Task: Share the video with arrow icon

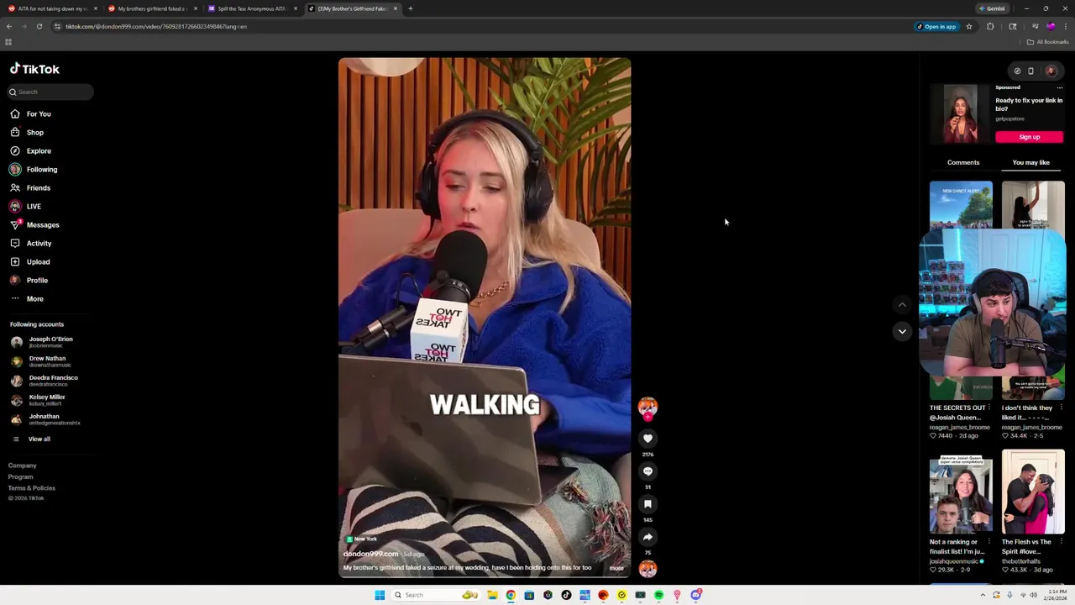Action: click(x=648, y=536)
